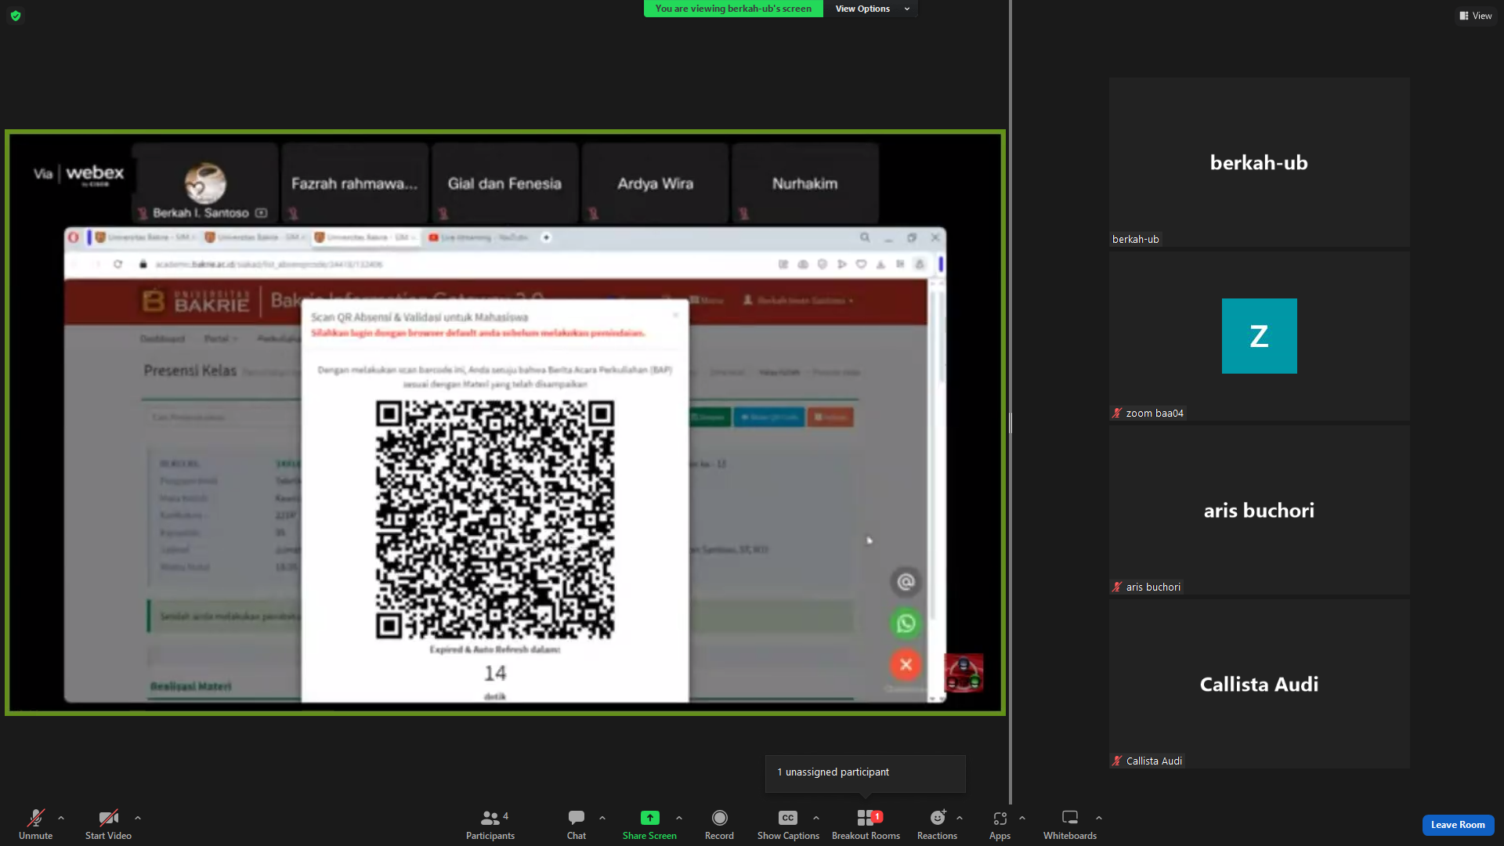
Task: Select Callista Audi participant tile
Action: pyautogui.click(x=1259, y=684)
